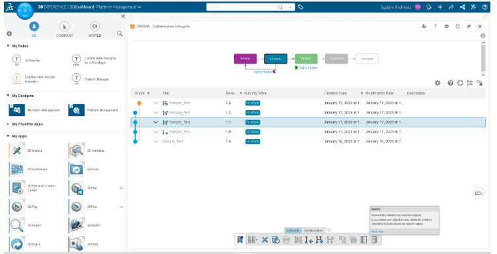The image size is (497, 254).
Task: Select the ME profile icon
Action: click(x=34, y=26)
